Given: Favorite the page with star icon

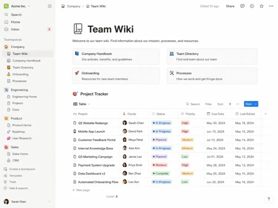Looking at the screenshot, I should tap(261, 6).
